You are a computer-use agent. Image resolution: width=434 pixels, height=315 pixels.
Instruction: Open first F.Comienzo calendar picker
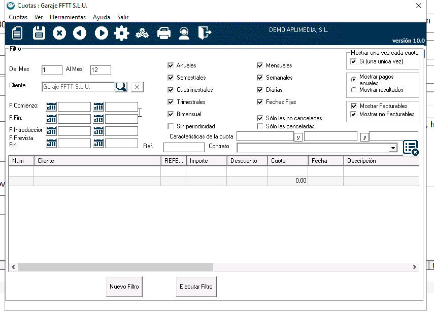[x=51, y=107]
